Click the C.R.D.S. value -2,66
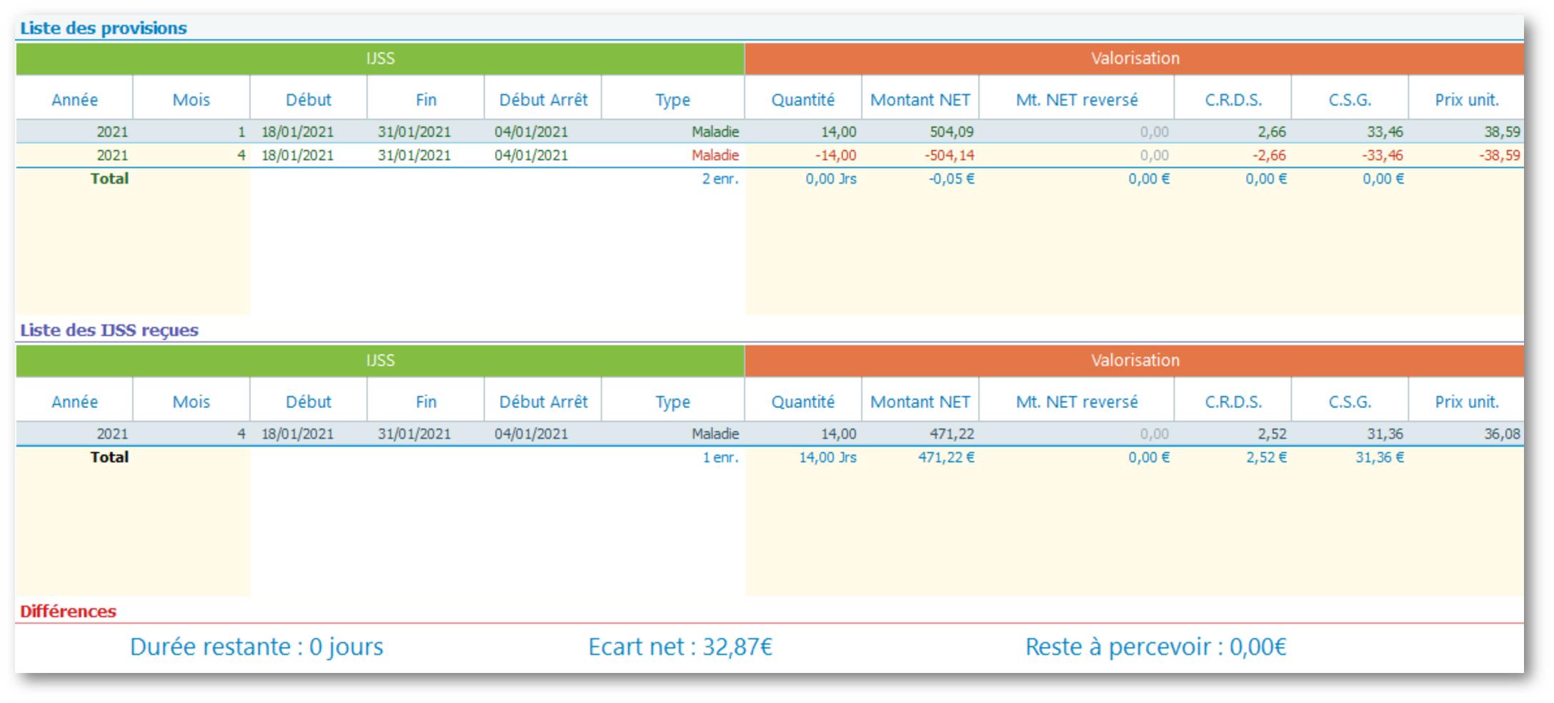Image resolution: width=1554 pixels, height=703 pixels. pyautogui.click(x=1270, y=156)
